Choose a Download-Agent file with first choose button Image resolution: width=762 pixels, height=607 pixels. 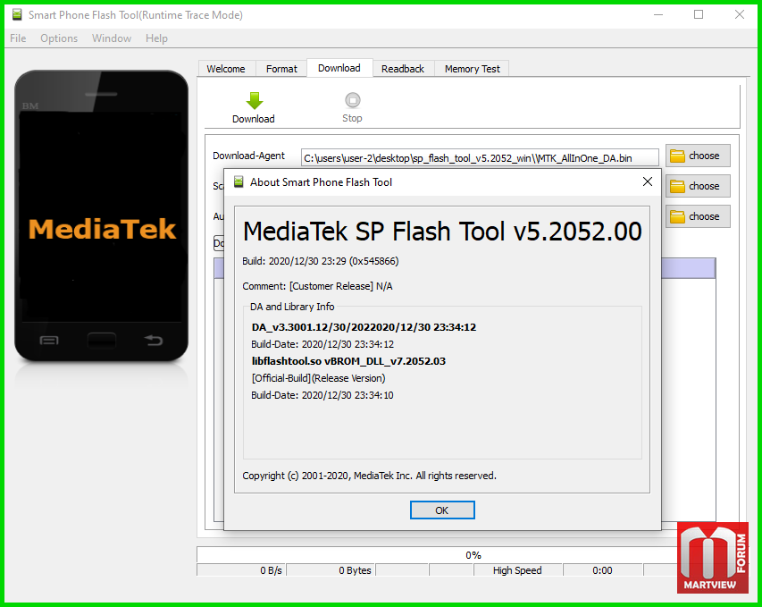tap(698, 156)
